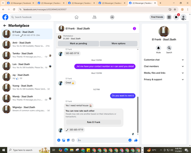Open the Facebook menu grid icon
Screen dimensions: 191x153
[169, 17]
